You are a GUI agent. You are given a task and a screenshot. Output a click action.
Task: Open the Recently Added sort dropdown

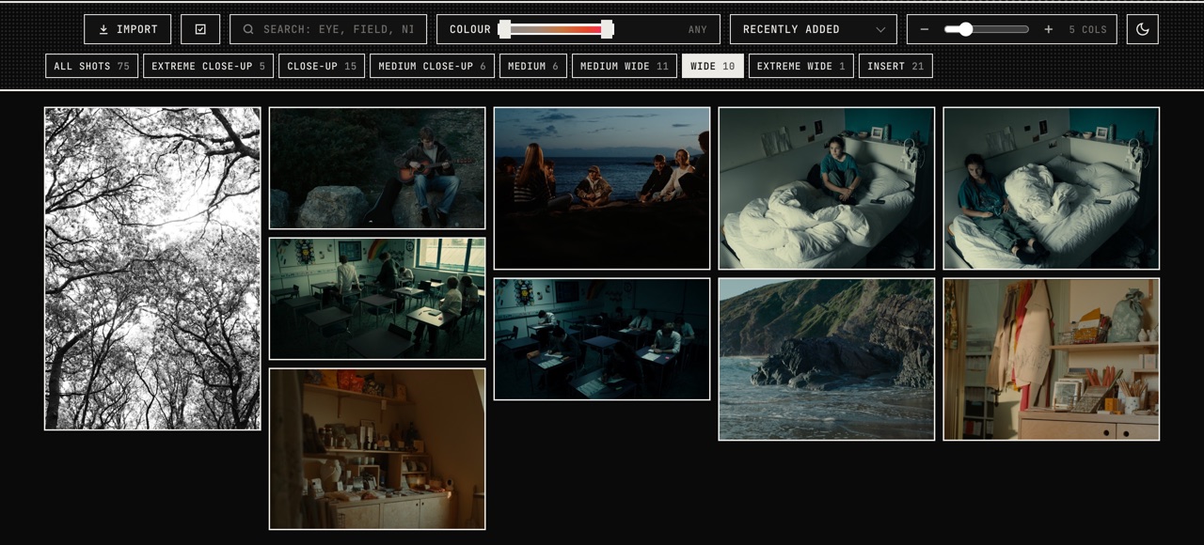point(814,29)
